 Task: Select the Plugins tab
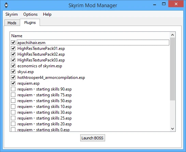[x=30, y=23]
